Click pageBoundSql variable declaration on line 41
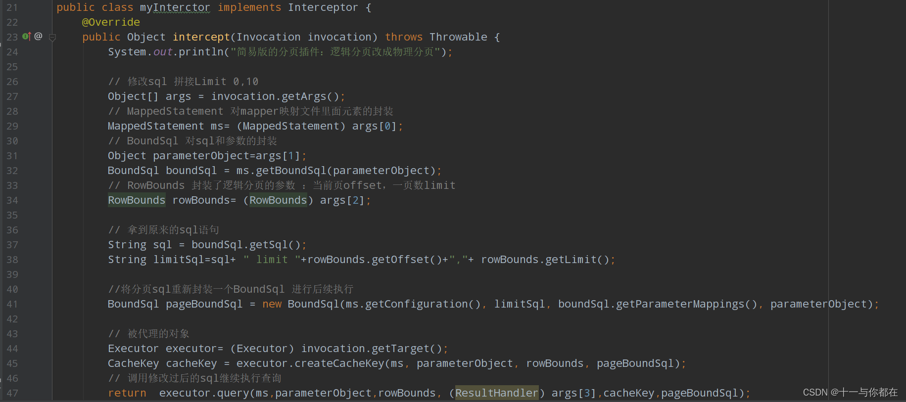The width and height of the screenshot is (906, 402). (204, 304)
